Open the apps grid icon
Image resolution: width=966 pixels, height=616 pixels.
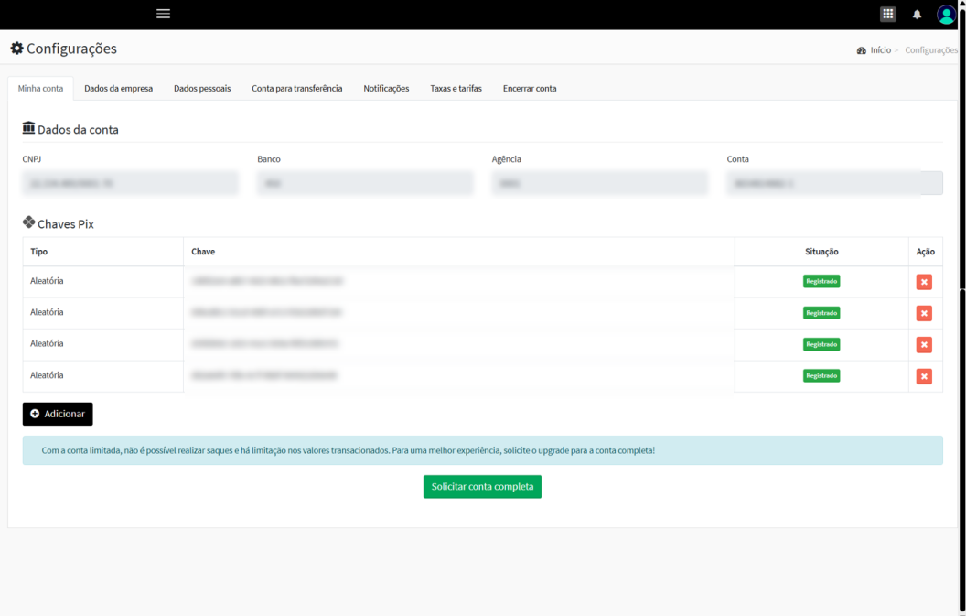click(x=887, y=14)
